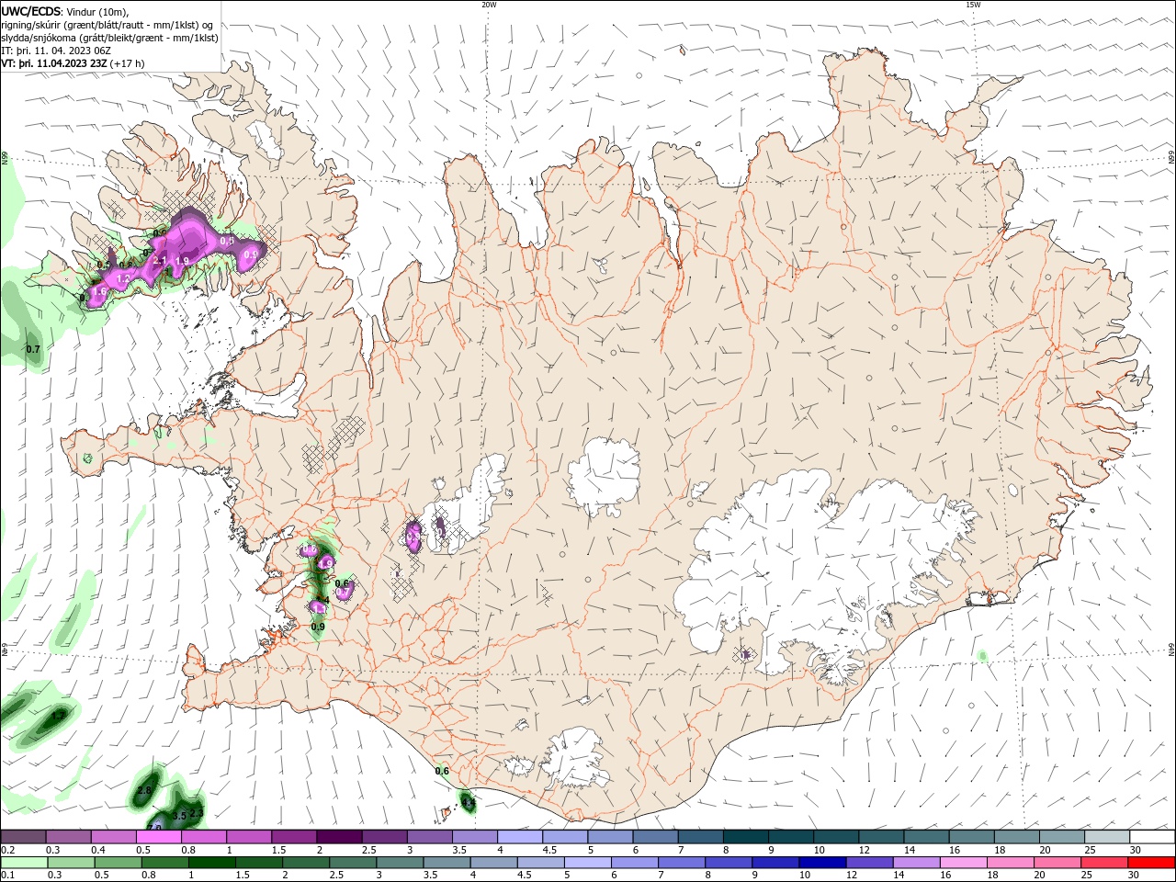Pick the green rain-scale swatch labeled 0.5
Screen dimensions: 1176x882
(118, 863)
